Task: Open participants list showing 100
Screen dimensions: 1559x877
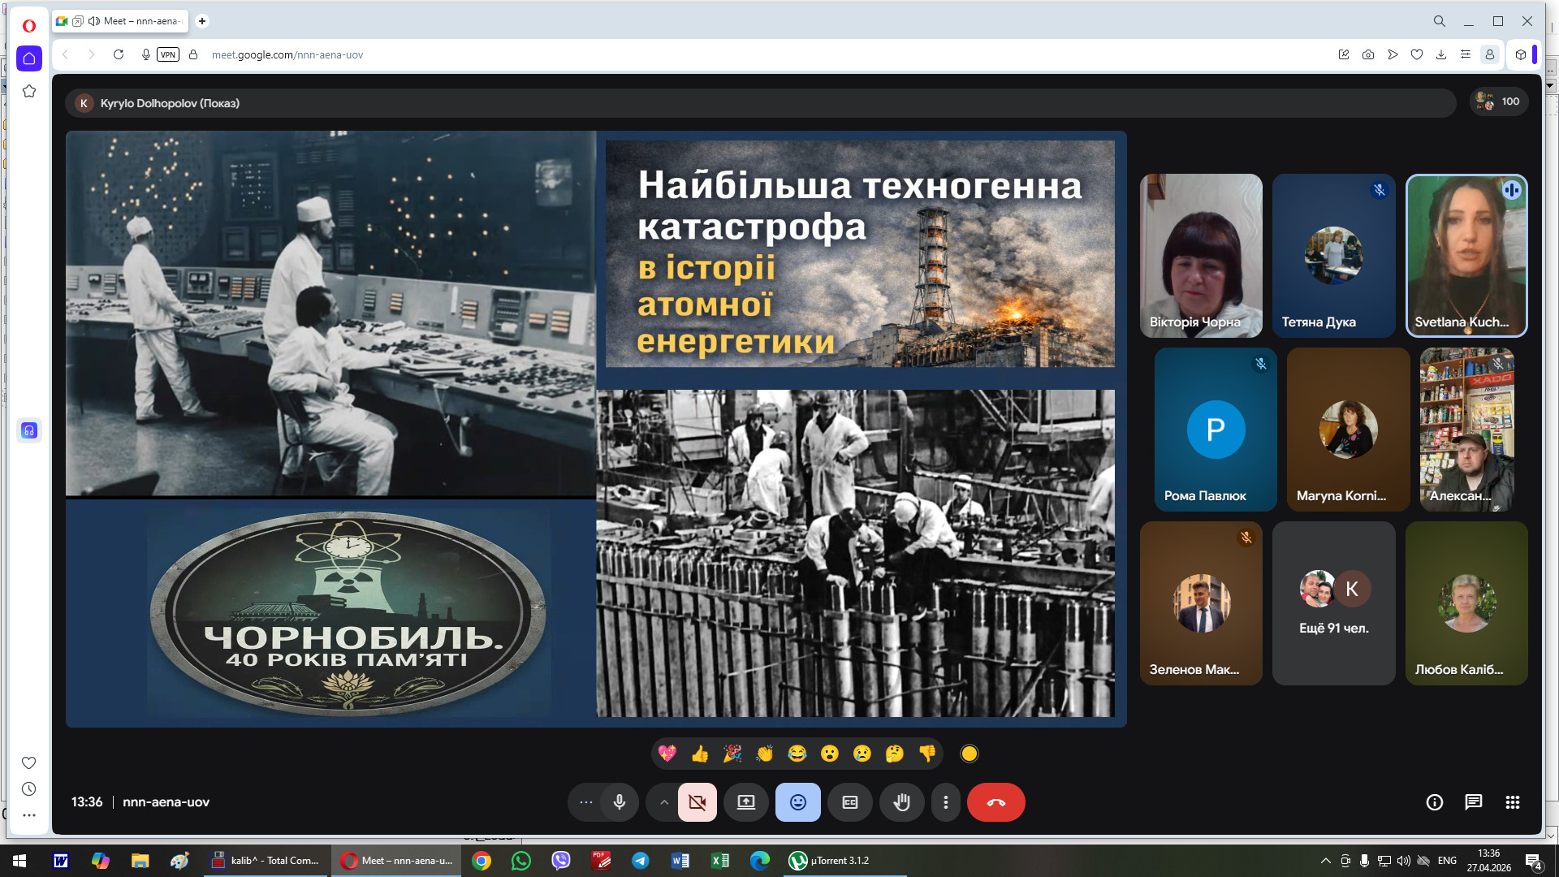Action: pos(1499,102)
